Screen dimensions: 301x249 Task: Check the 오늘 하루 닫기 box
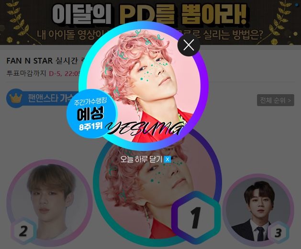[167, 159]
